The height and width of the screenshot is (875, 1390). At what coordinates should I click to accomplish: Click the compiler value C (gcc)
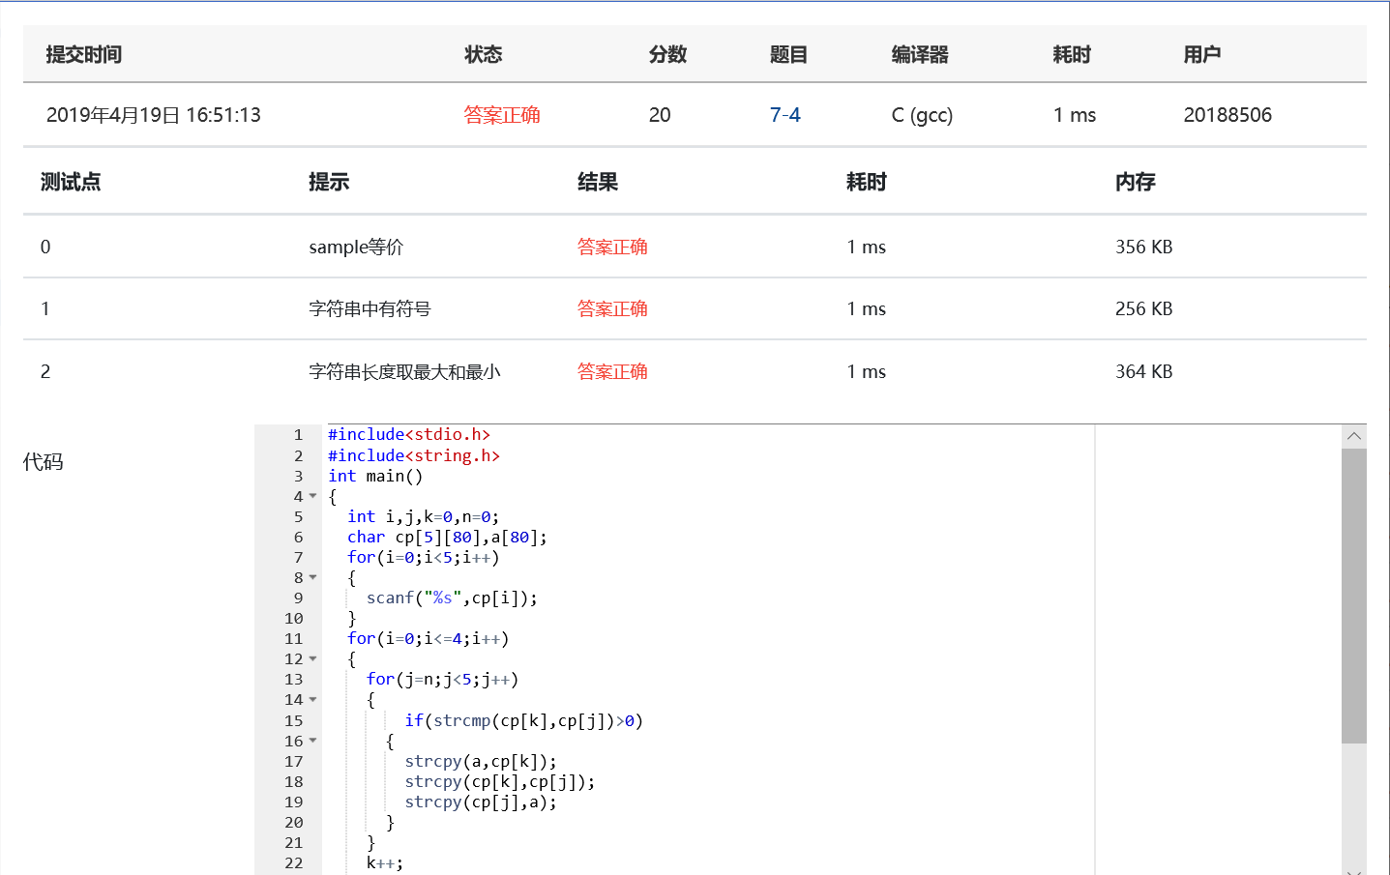coord(922,115)
